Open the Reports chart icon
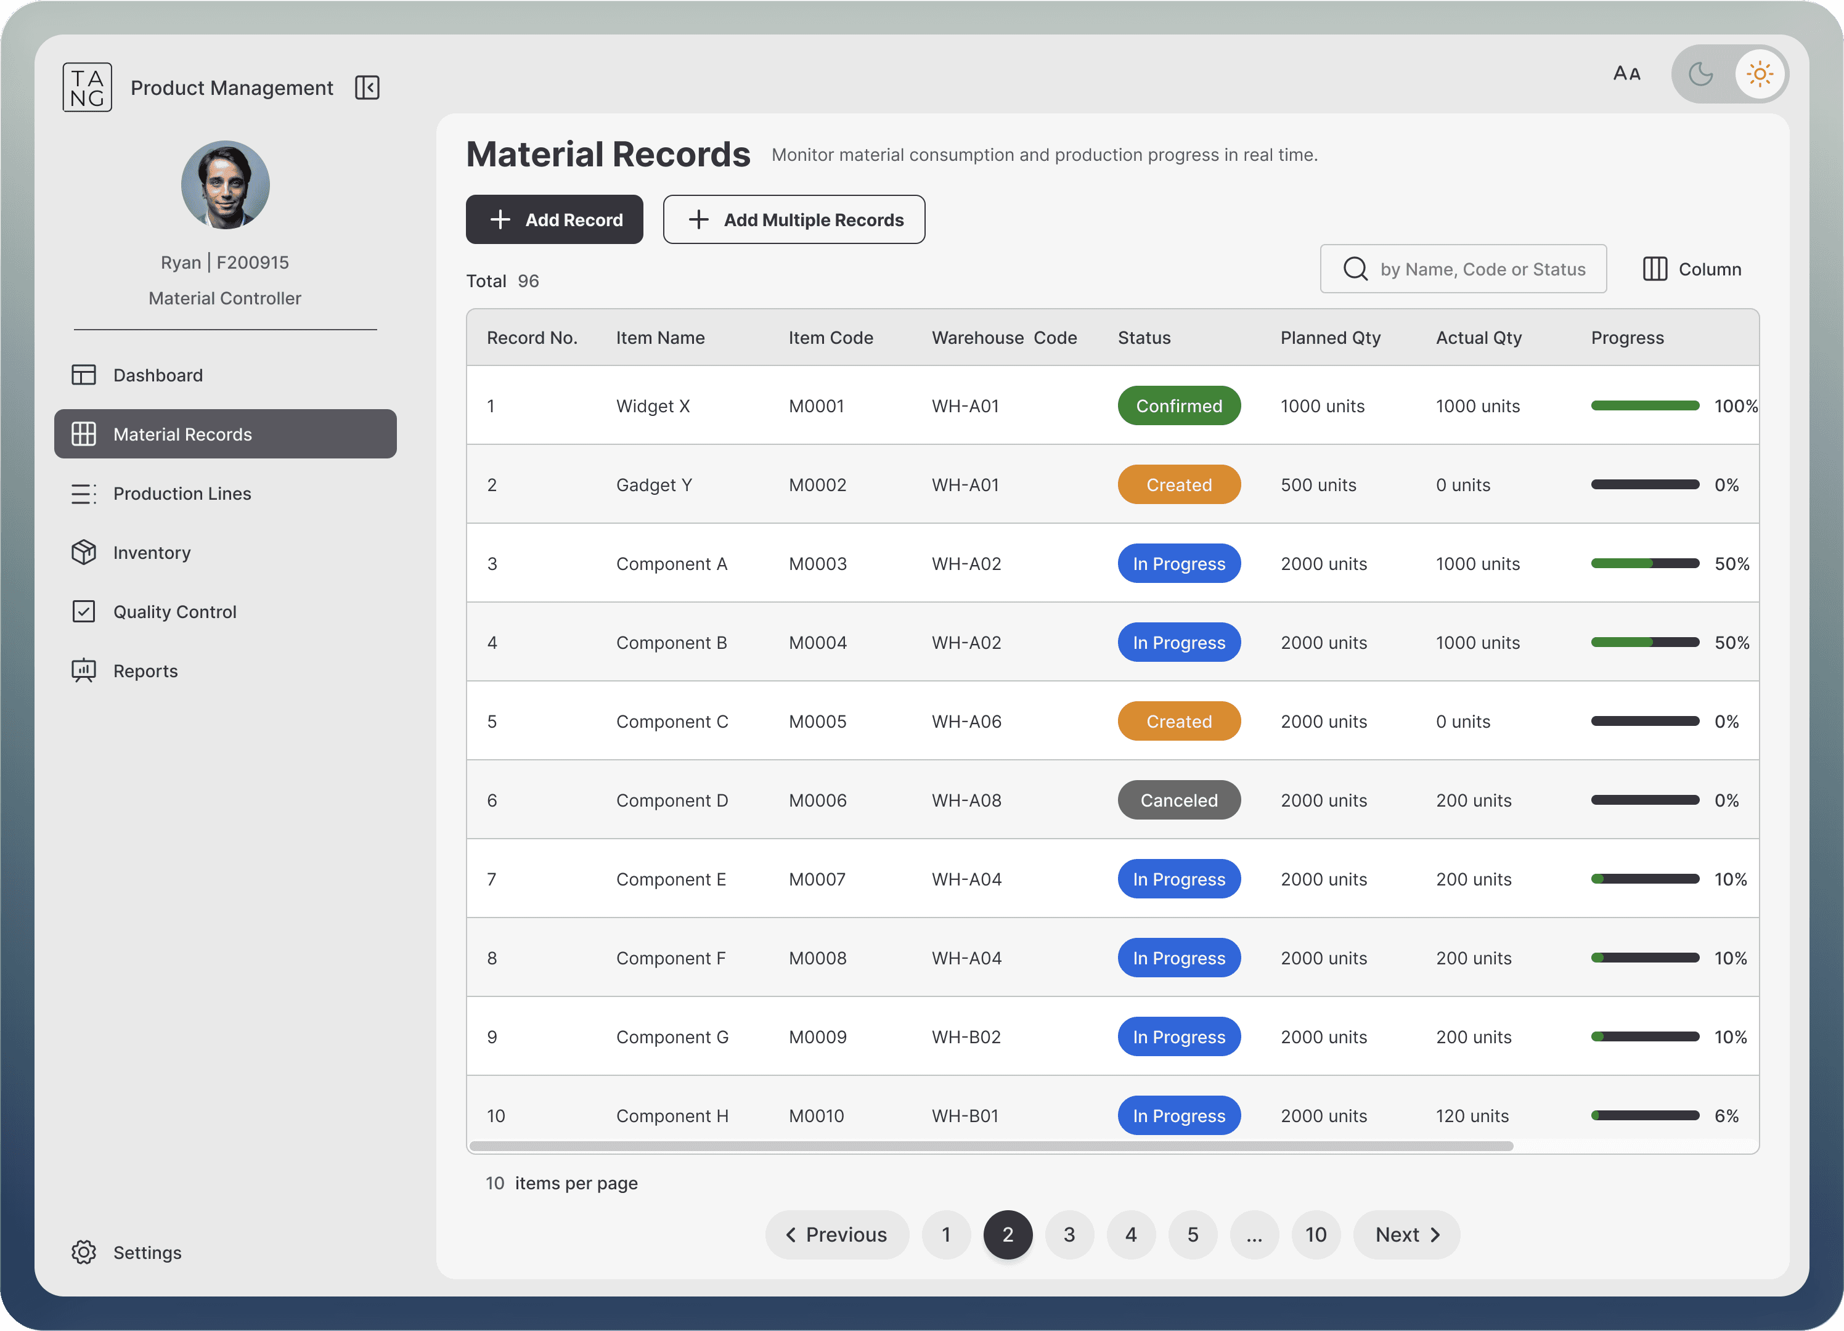Image resolution: width=1844 pixels, height=1331 pixels. coord(84,671)
